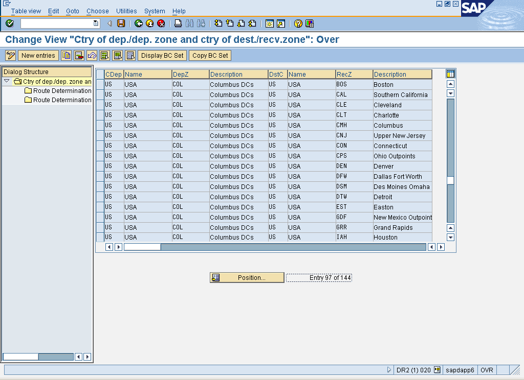Open the Choose menu
This screenshot has width=524, height=380.
(x=98, y=11)
